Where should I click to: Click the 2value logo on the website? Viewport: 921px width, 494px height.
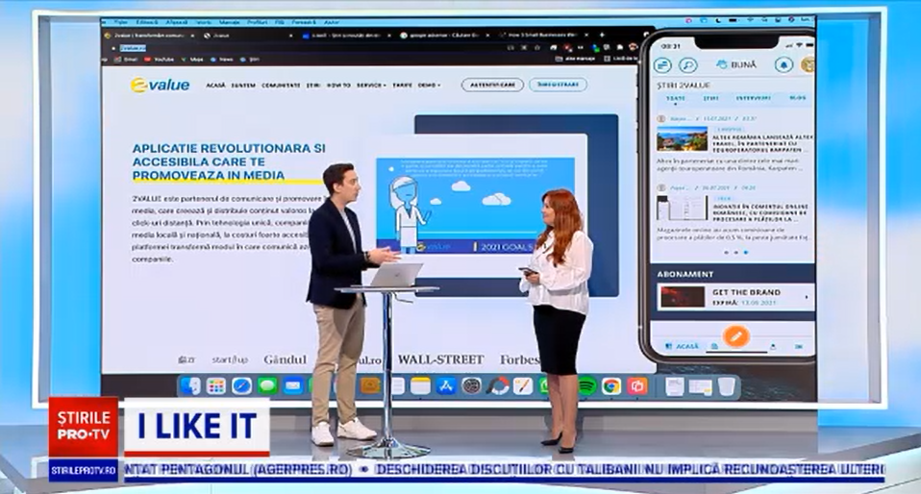(x=161, y=85)
